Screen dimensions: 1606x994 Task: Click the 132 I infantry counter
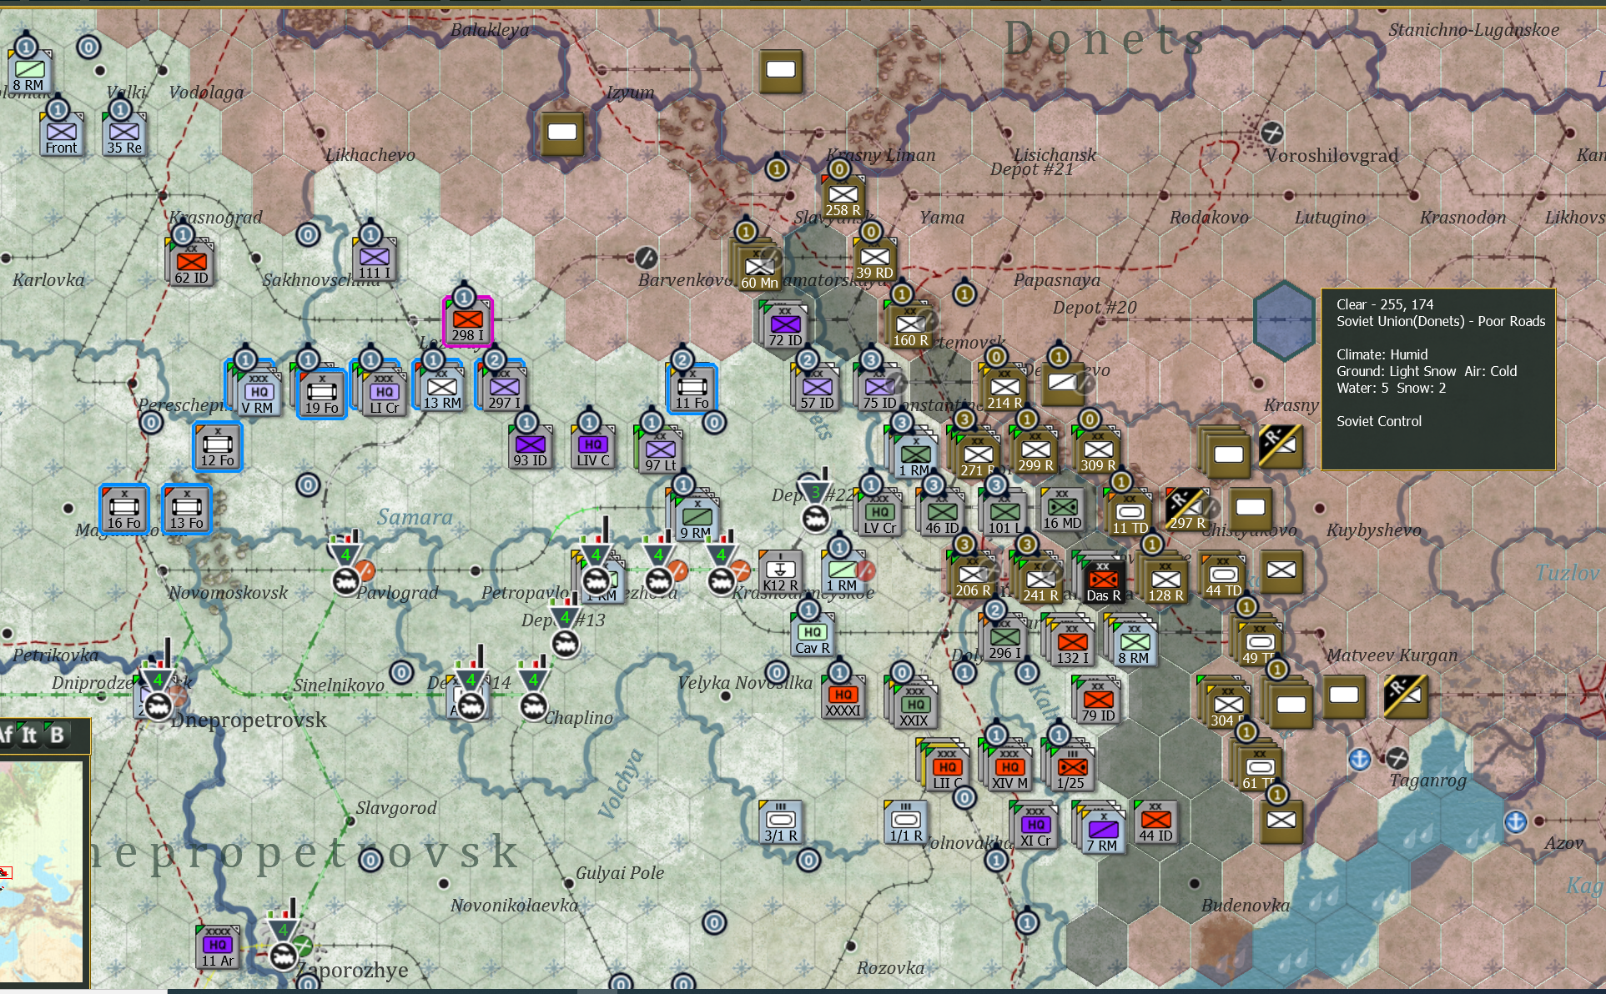(1072, 645)
